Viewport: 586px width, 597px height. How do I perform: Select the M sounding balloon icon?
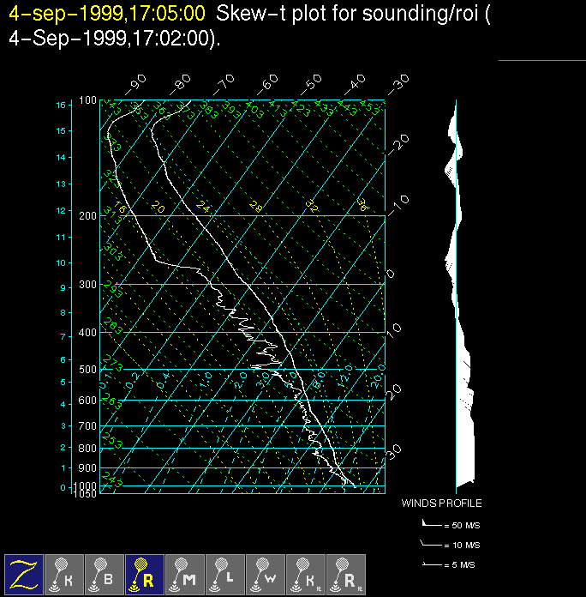[185, 573]
